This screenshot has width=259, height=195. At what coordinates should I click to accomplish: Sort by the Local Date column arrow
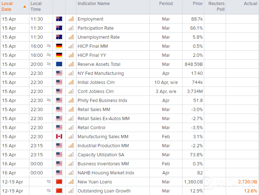[25, 7]
